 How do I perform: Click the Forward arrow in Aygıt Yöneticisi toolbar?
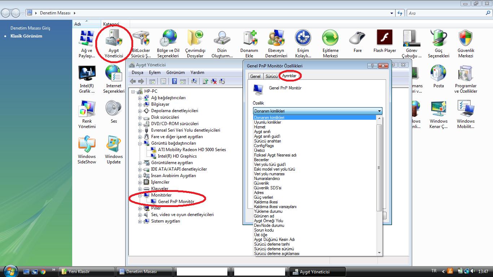click(x=141, y=82)
